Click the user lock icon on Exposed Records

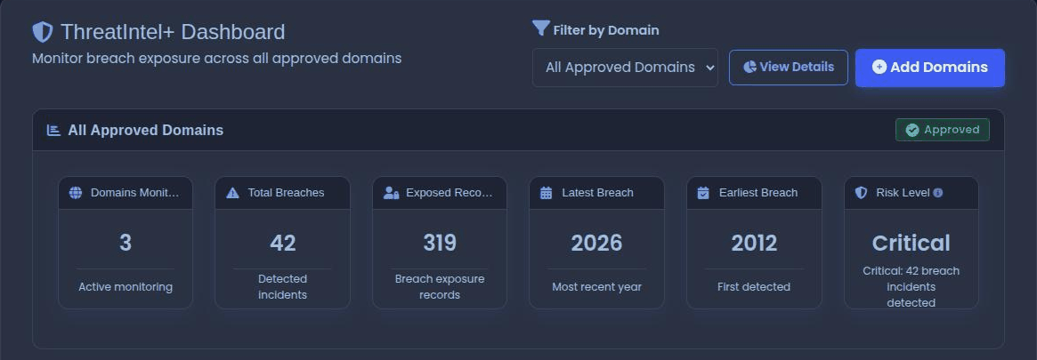click(x=391, y=193)
